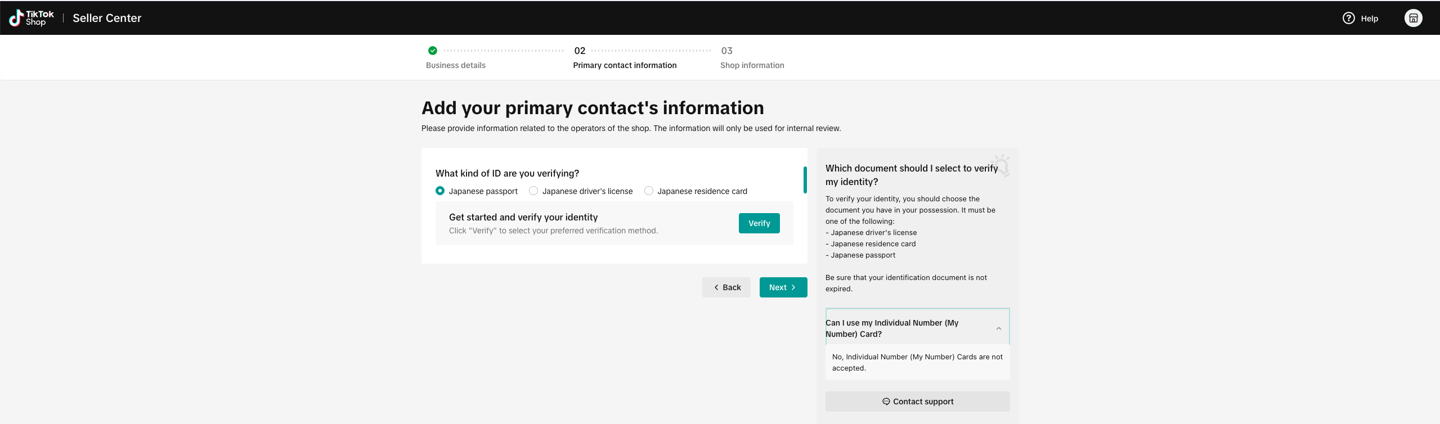Click the Back arrow chevron icon

tap(716, 287)
